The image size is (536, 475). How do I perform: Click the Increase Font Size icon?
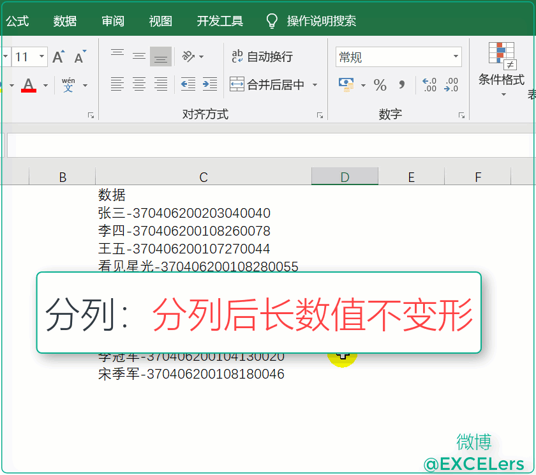click(59, 57)
